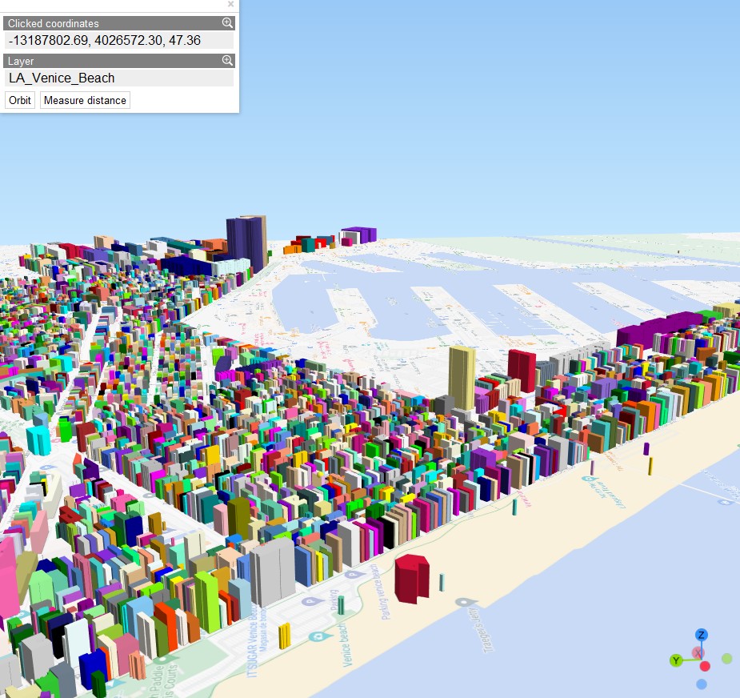
Task: Close the coordinates info popup
Action: click(x=230, y=5)
